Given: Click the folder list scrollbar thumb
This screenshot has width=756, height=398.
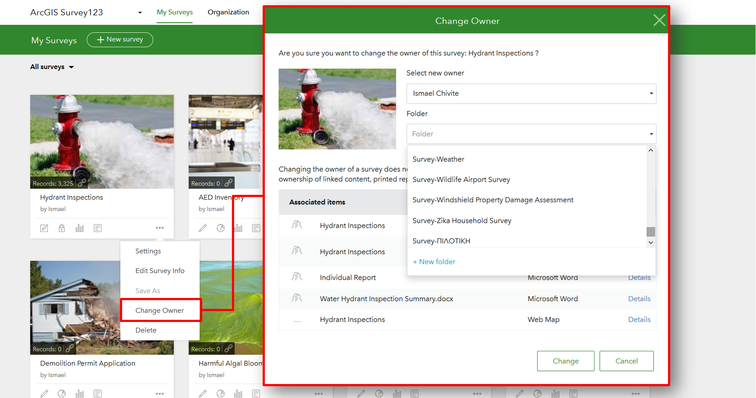Looking at the screenshot, I should (x=651, y=232).
